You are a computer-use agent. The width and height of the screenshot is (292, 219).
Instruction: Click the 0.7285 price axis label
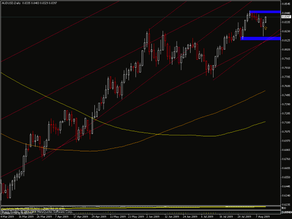tap(286, 113)
